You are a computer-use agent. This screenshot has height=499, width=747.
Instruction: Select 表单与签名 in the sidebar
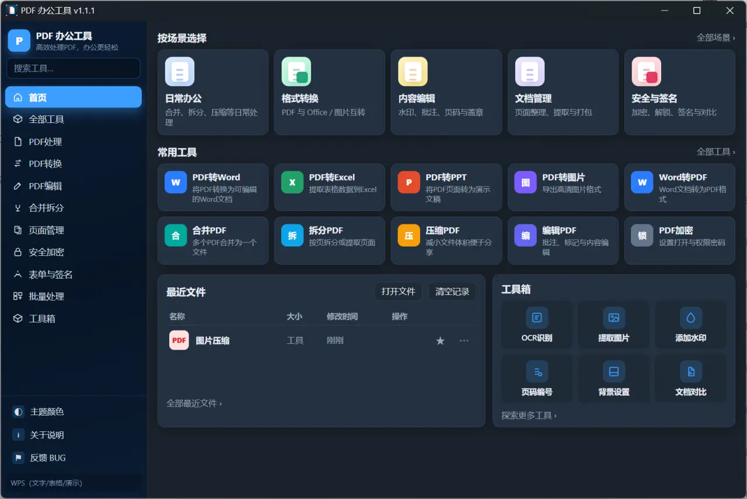coord(74,275)
